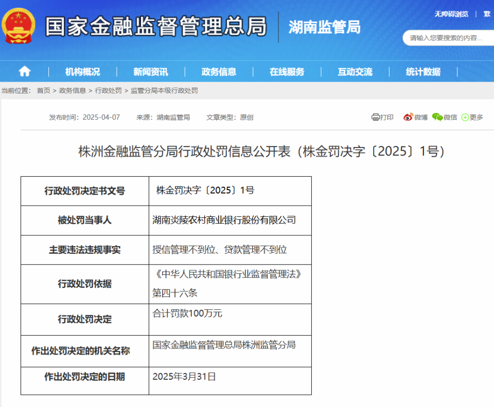Click publish date 2025-04-07
Image resolution: width=494 pixels, height=407 pixels.
(101, 117)
